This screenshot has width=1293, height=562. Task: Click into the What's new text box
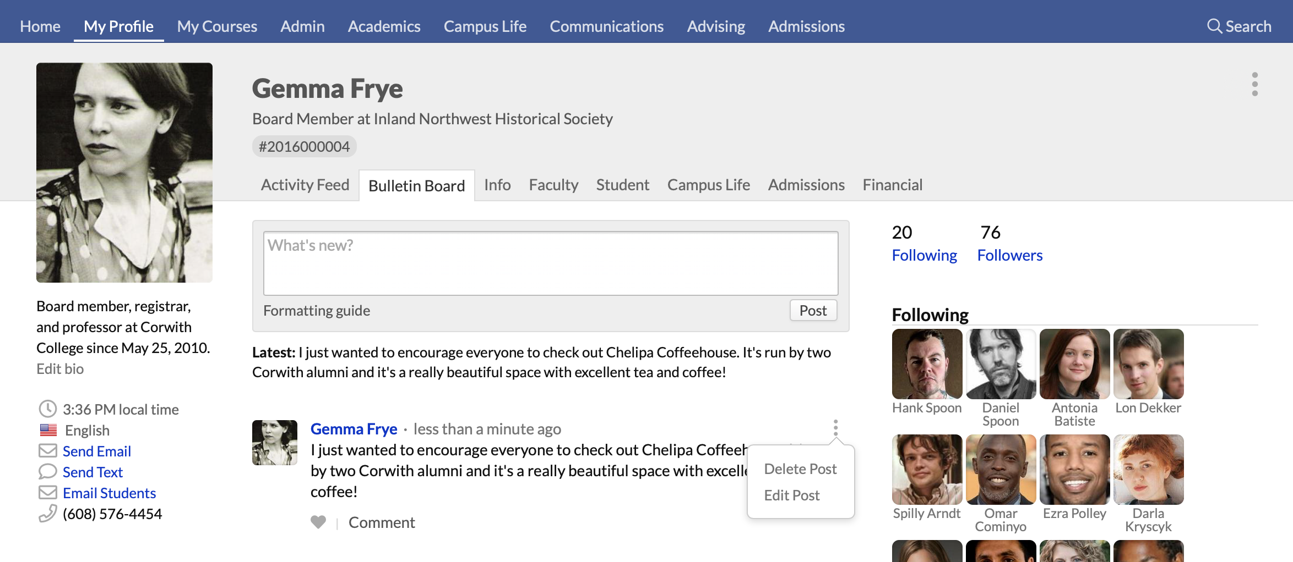click(x=551, y=264)
